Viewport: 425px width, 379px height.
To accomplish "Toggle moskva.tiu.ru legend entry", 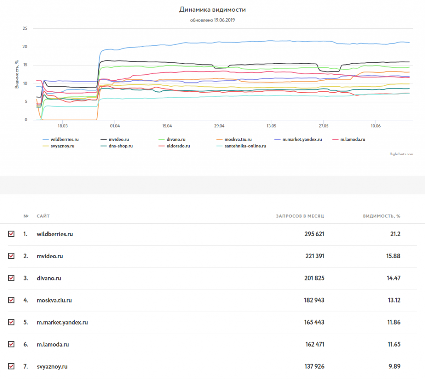I will [238, 139].
